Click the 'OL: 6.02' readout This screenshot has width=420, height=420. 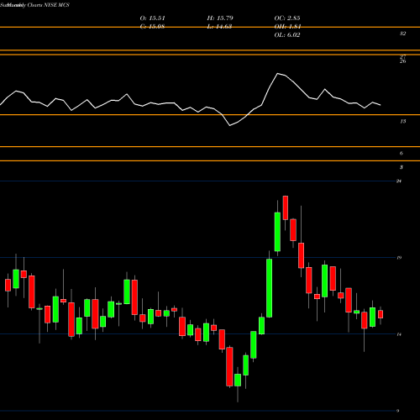click(x=287, y=35)
